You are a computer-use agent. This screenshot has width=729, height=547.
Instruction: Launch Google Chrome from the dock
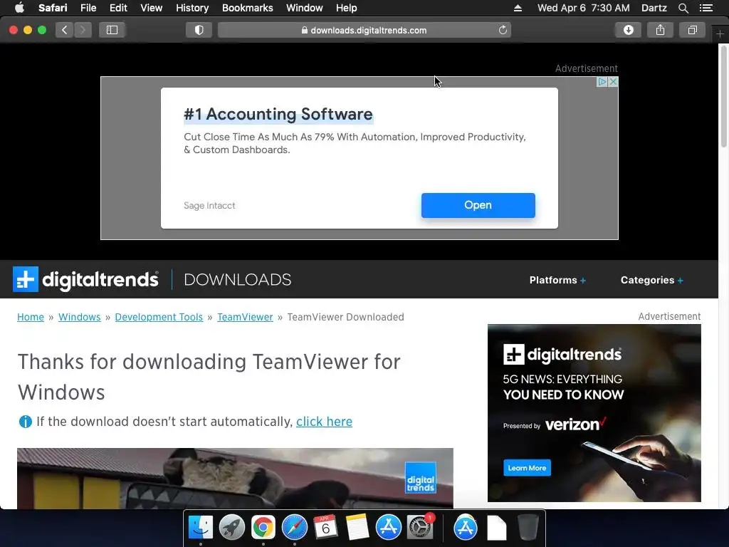pyautogui.click(x=263, y=528)
